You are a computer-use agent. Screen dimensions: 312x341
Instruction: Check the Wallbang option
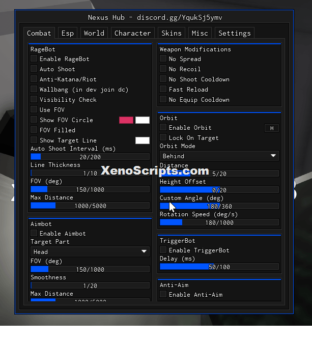[34, 89]
